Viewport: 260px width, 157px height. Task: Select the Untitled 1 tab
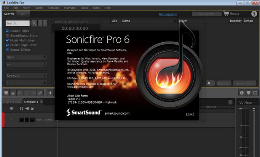(31, 102)
